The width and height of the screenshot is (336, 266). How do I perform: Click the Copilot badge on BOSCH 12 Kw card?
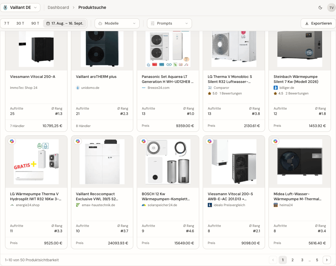(x=143, y=141)
